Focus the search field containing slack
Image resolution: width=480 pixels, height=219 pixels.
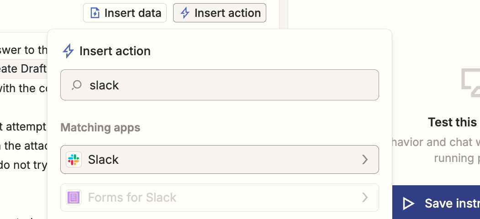[x=228, y=85]
